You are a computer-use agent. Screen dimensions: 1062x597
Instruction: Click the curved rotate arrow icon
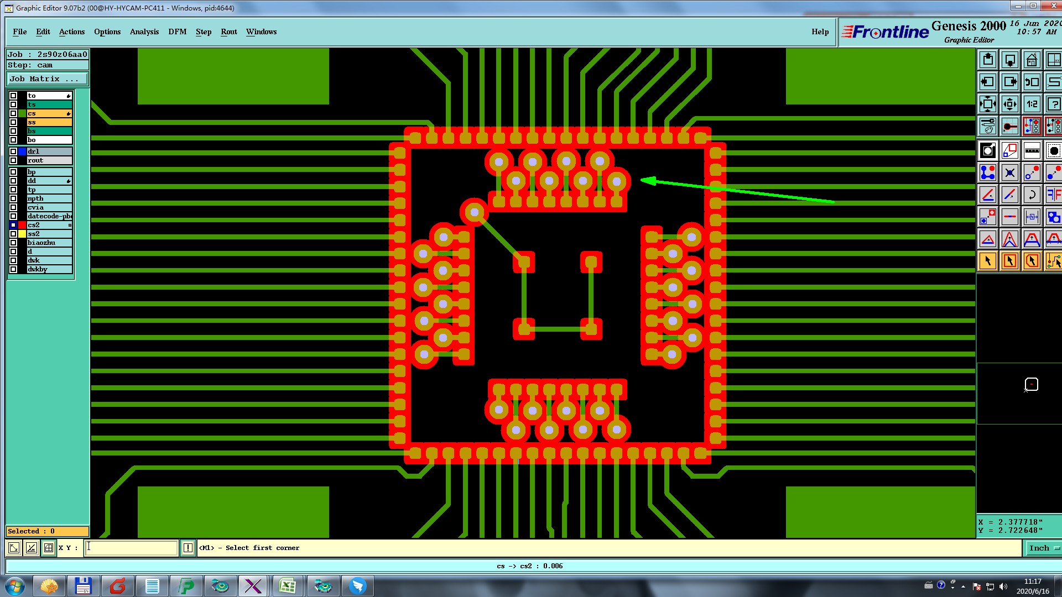click(x=1032, y=195)
